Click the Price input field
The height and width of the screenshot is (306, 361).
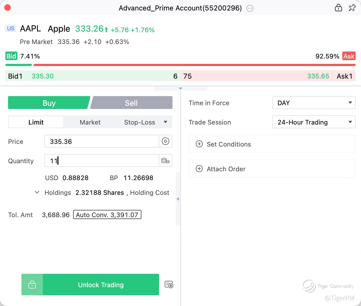[102, 141]
